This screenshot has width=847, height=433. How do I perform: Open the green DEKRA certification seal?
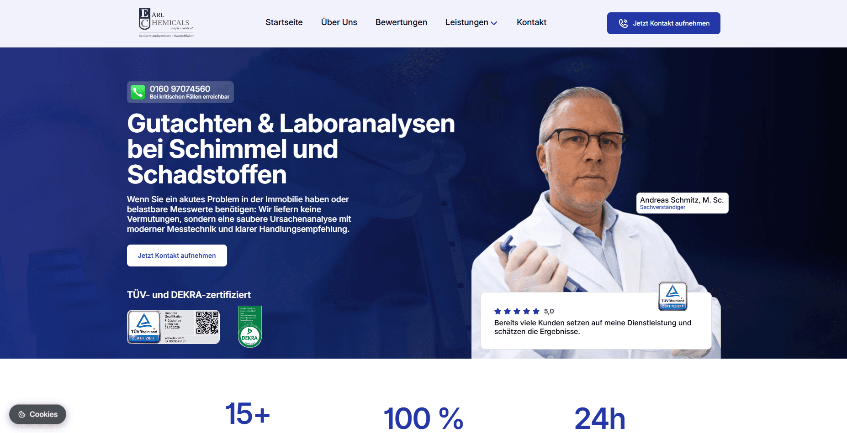[250, 327]
